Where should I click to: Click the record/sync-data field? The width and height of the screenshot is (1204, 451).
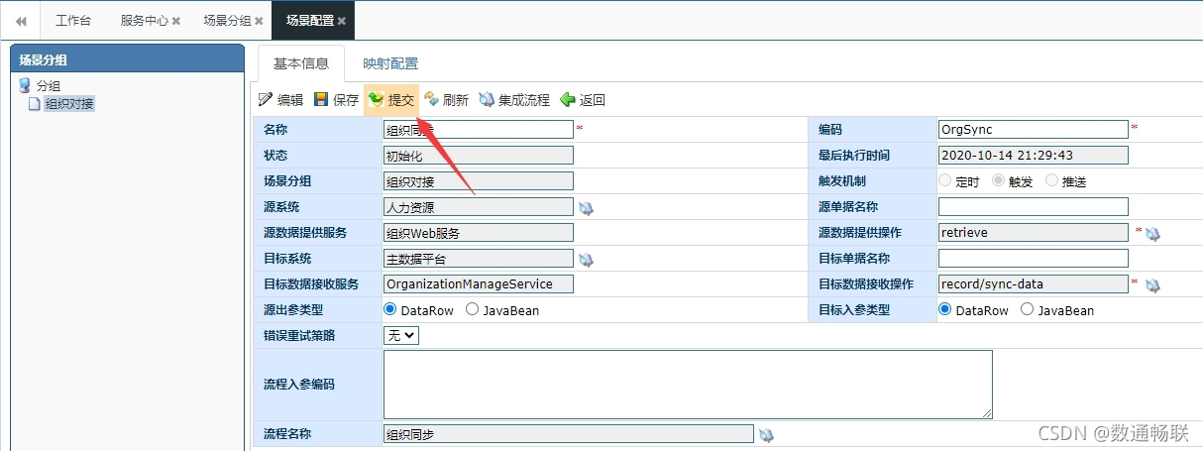point(1033,284)
